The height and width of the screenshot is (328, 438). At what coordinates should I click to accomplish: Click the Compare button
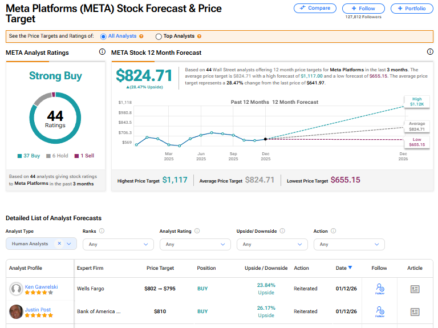pyautogui.click(x=315, y=9)
